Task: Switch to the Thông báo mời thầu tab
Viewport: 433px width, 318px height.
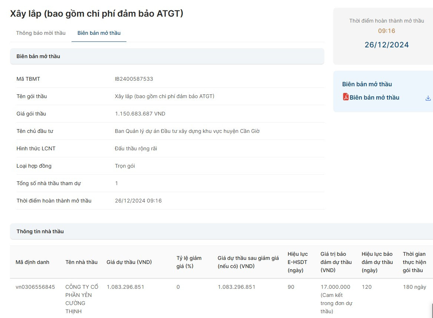Action: click(x=40, y=33)
